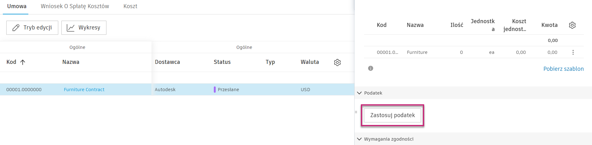Open the Furniture Contract link
Screen dimensions: 592x145
84,90
